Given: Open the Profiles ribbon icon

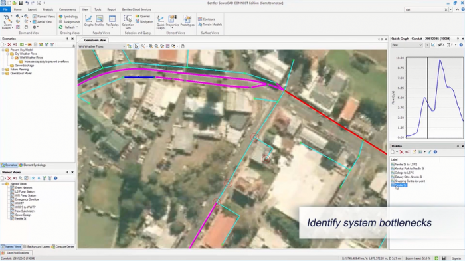Looking at the screenshot, I should 100,21.
